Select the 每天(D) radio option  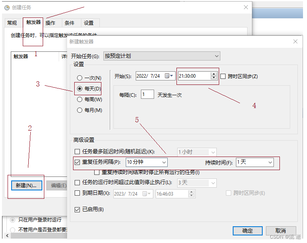click(x=79, y=89)
